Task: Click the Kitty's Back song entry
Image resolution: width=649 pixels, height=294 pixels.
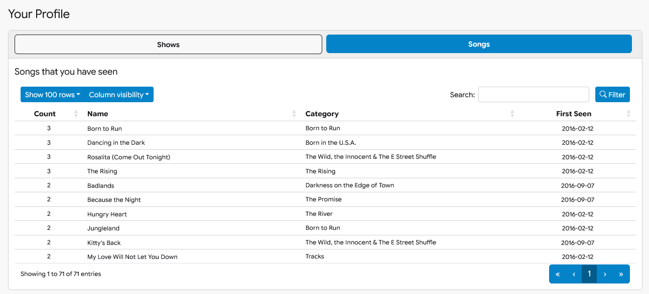Action: coord(104,243)
